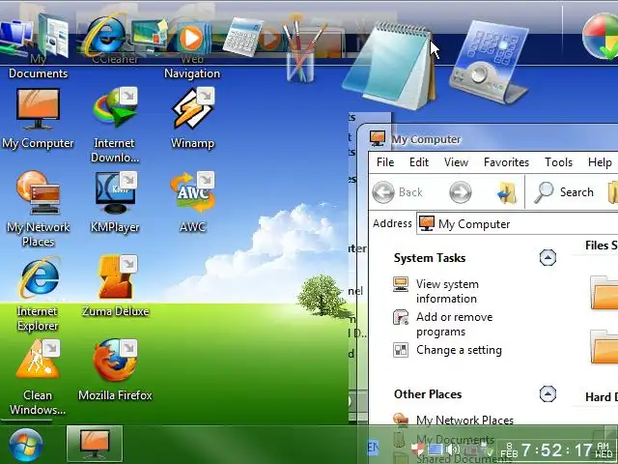Click the Back button in the Explorer toolbar

tap(397, 192)
